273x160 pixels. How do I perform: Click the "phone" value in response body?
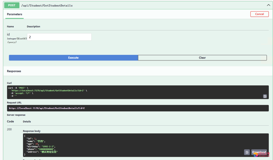click(46, 149)
